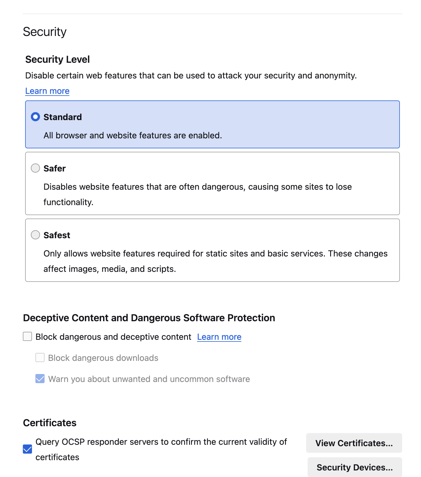Click the Security Level heading
The width and height of the screenshot is (421, 477).
(x=57, y=59)
